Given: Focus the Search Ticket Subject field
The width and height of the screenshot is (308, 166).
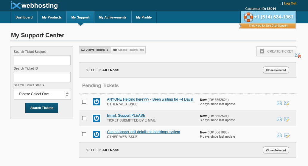Looking at the screenshot, I should tap(42, 60).
